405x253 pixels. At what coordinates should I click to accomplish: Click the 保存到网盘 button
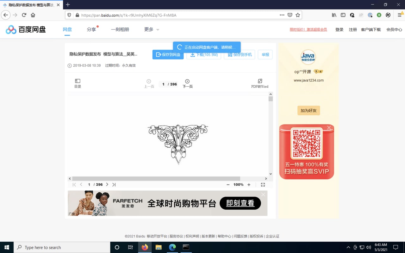[x=168, y=55]
